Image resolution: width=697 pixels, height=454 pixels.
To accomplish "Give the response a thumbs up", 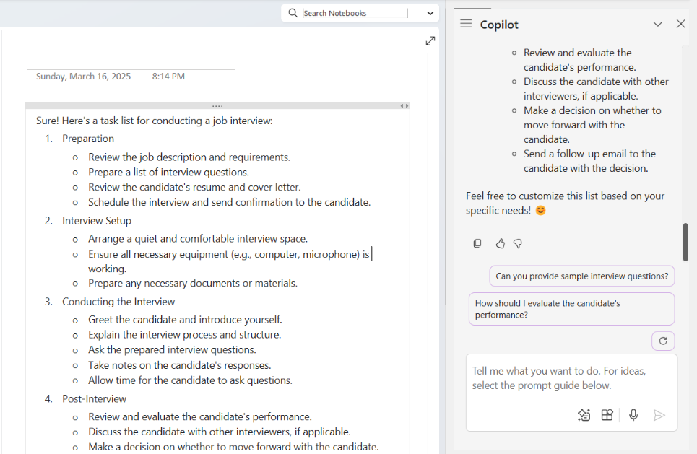I will tap(500, 244).
